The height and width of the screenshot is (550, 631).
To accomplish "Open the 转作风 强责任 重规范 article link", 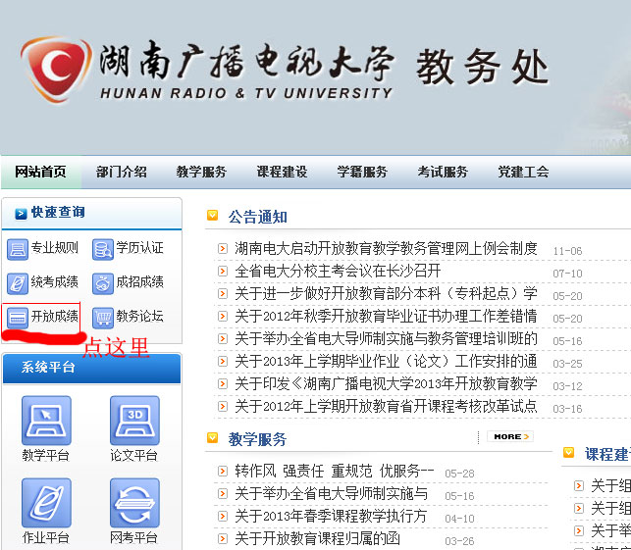I will [334, 471].
